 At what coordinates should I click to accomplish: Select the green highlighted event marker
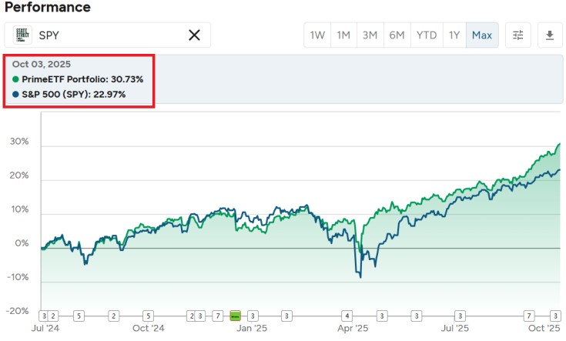236,315
